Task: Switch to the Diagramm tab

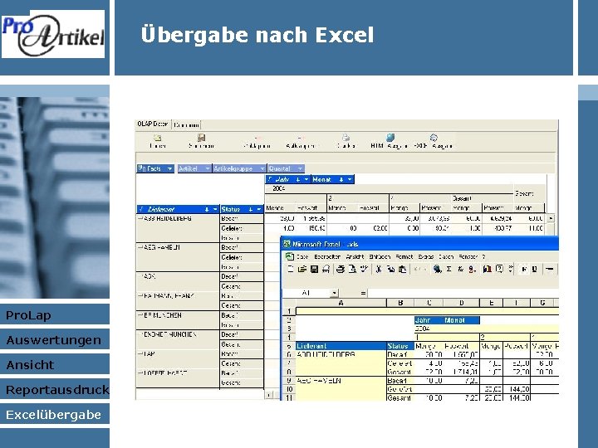Action: [x=186, y=125]
